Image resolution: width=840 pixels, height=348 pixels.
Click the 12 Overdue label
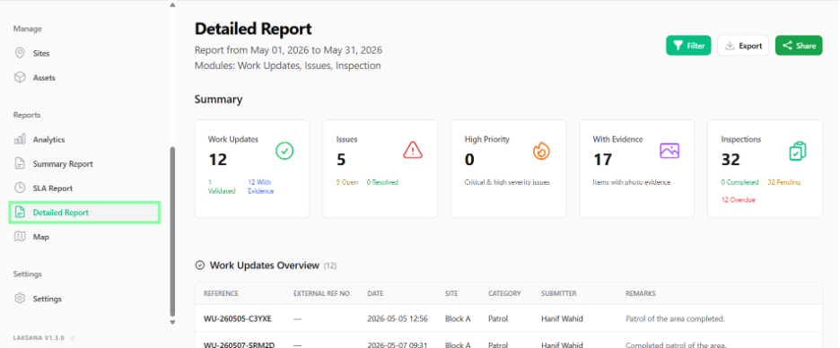tap(739, 200)
